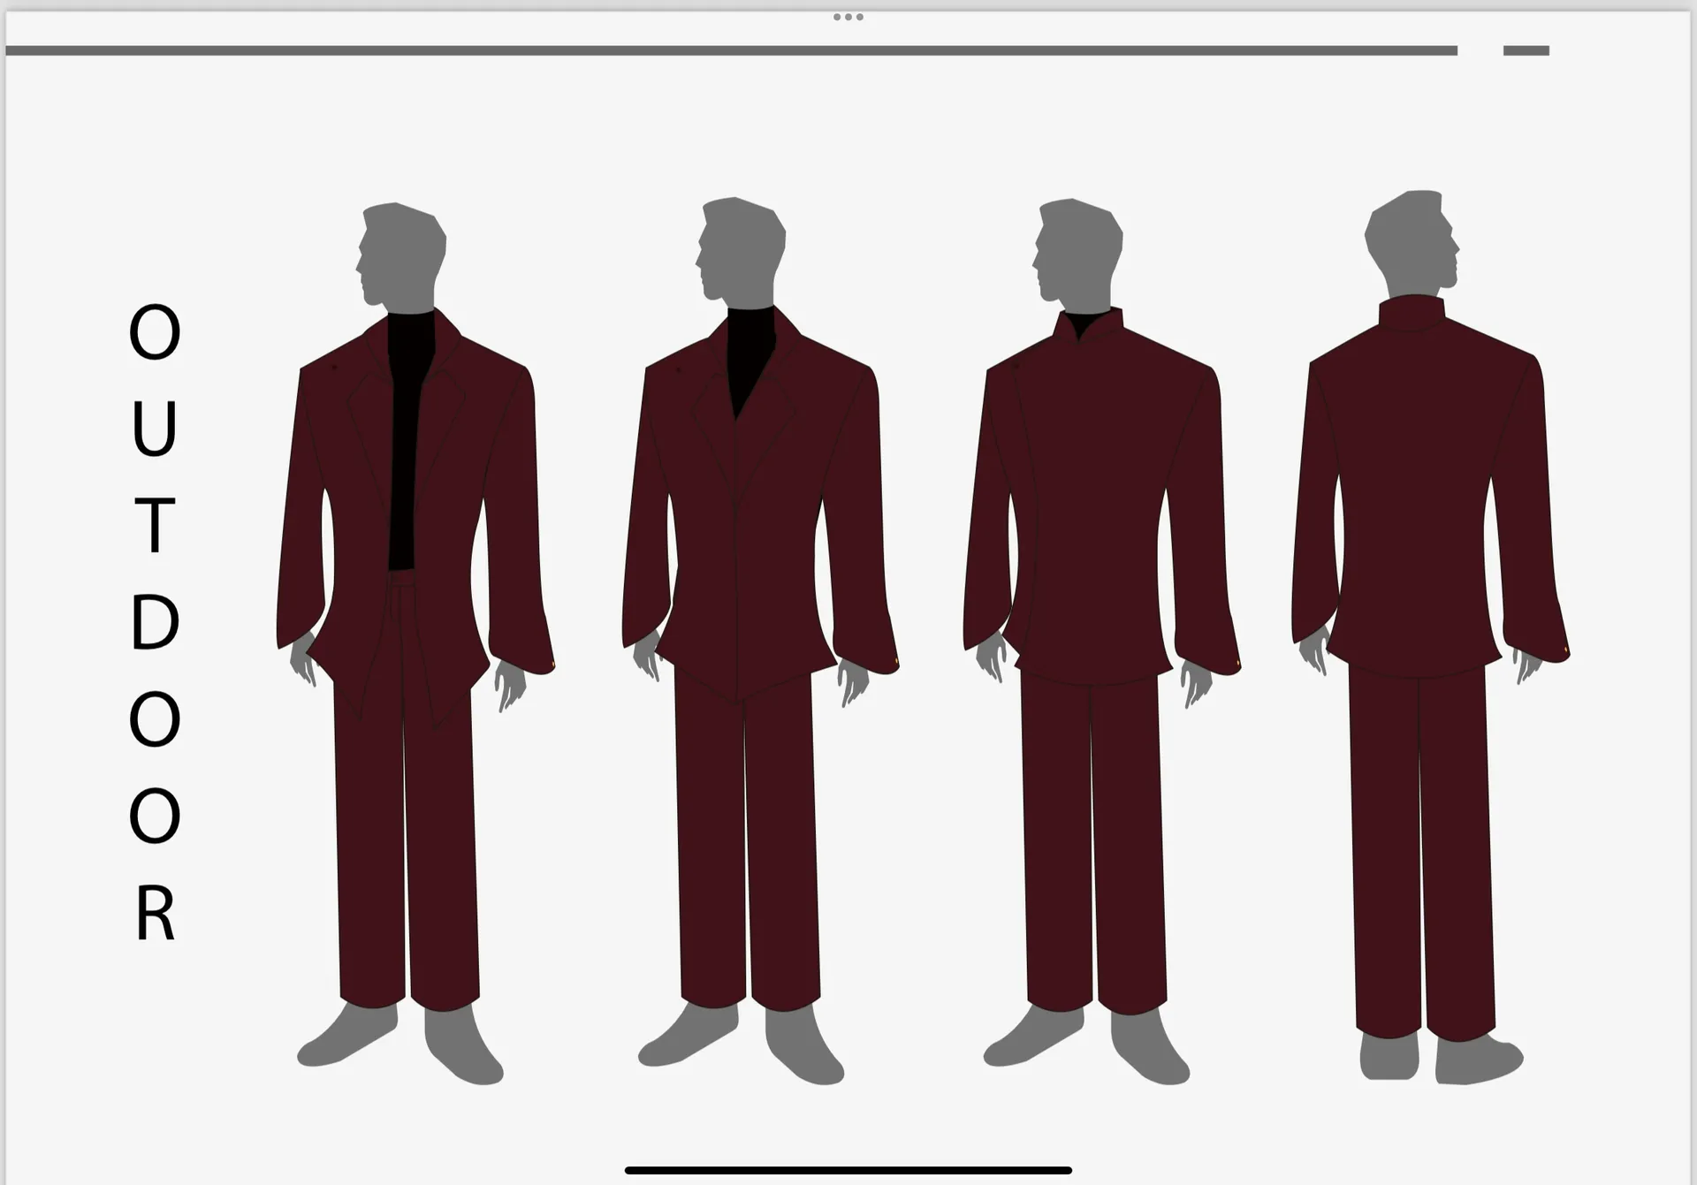This screenshot has width=1697, height=1185.
Task: Select the letter D in OUTDOOR
Action: pos(155,621)
